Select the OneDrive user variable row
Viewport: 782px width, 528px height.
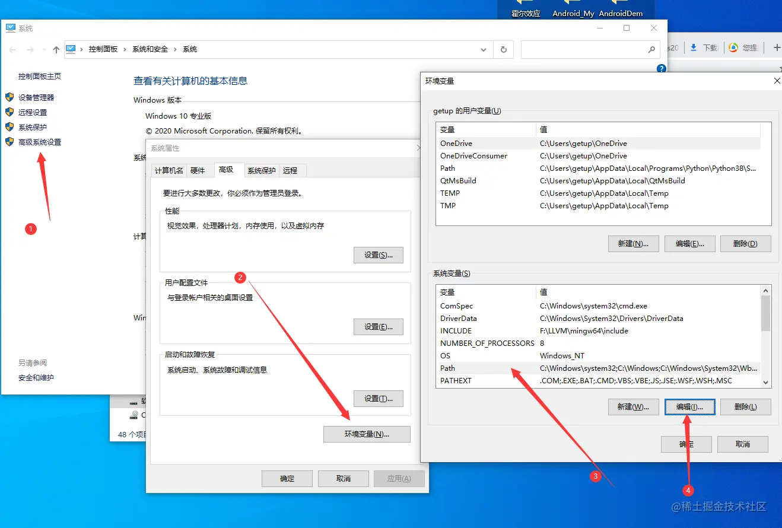(598, 144)
